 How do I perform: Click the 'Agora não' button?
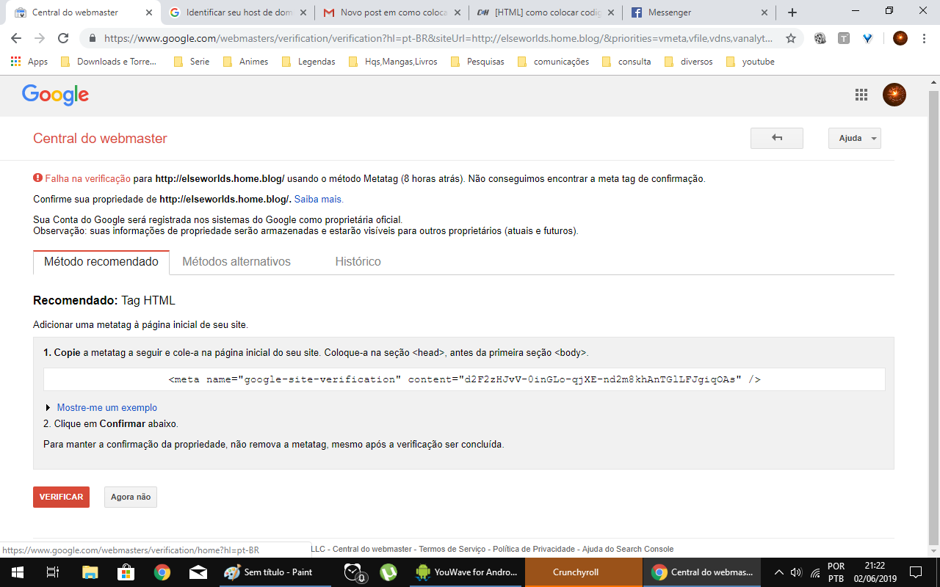point(131,497)
